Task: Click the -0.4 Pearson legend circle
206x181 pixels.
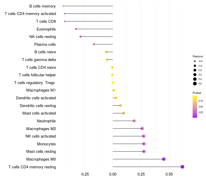Action: click(x=195, y=61)
